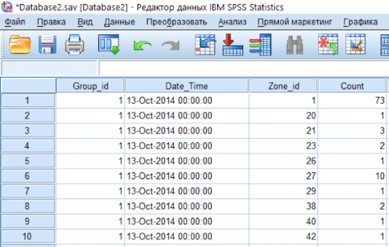Click the cell editor input field
The width and height of the screenshot is (389, 247).
click(x=241, y=68)
